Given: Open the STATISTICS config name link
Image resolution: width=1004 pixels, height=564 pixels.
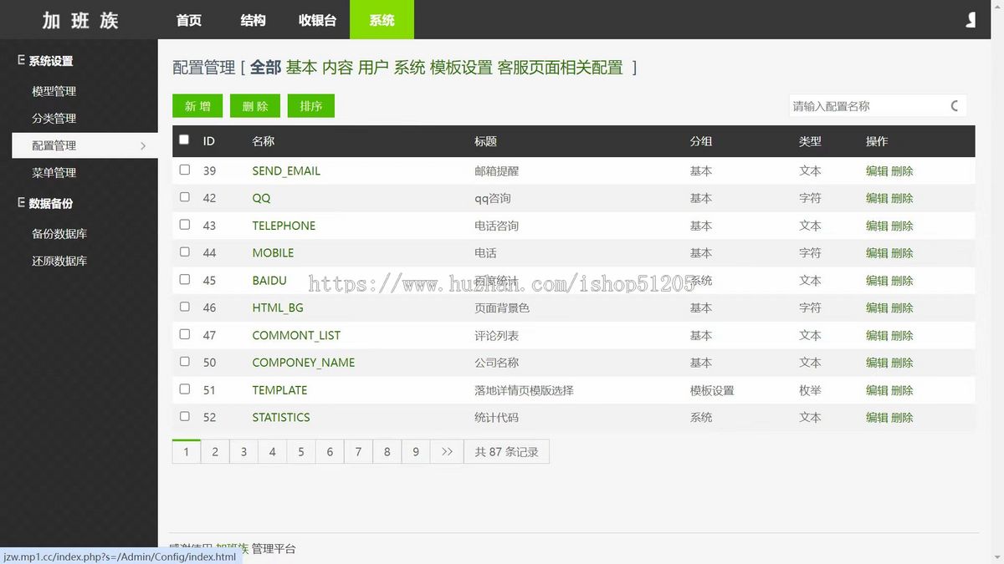Looking at the screenshot, I should coord(281,417).
